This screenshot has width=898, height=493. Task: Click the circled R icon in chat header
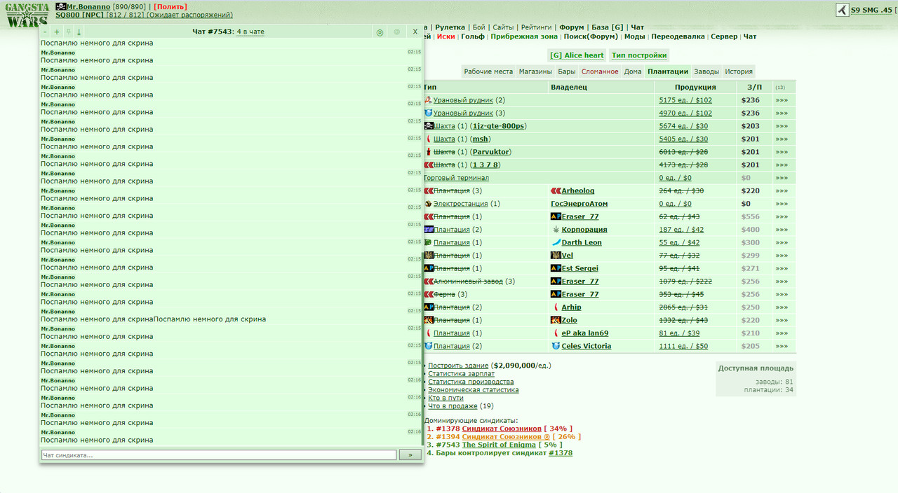(380, 32)
